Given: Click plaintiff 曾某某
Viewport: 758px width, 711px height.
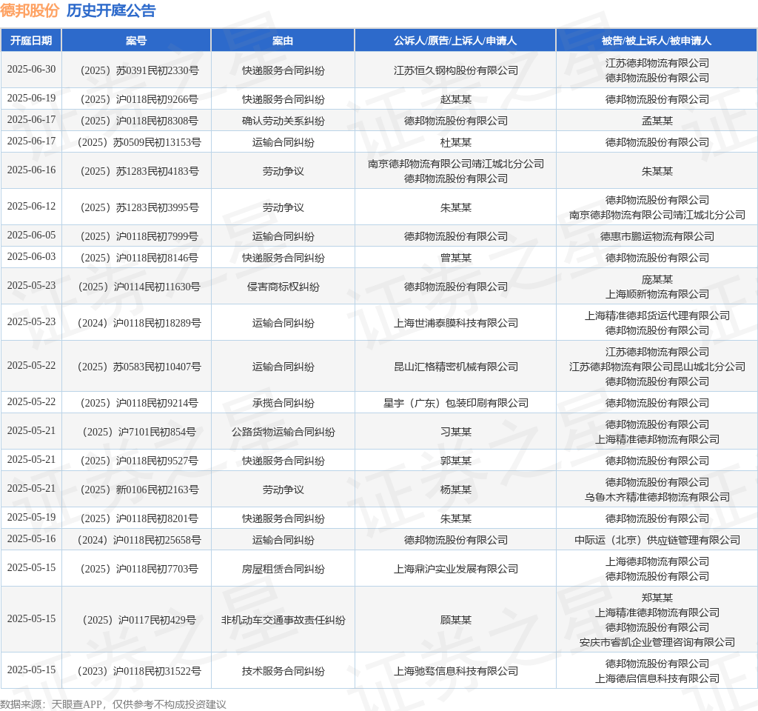Looking at the screenshot, I should (x=455, y=258).
